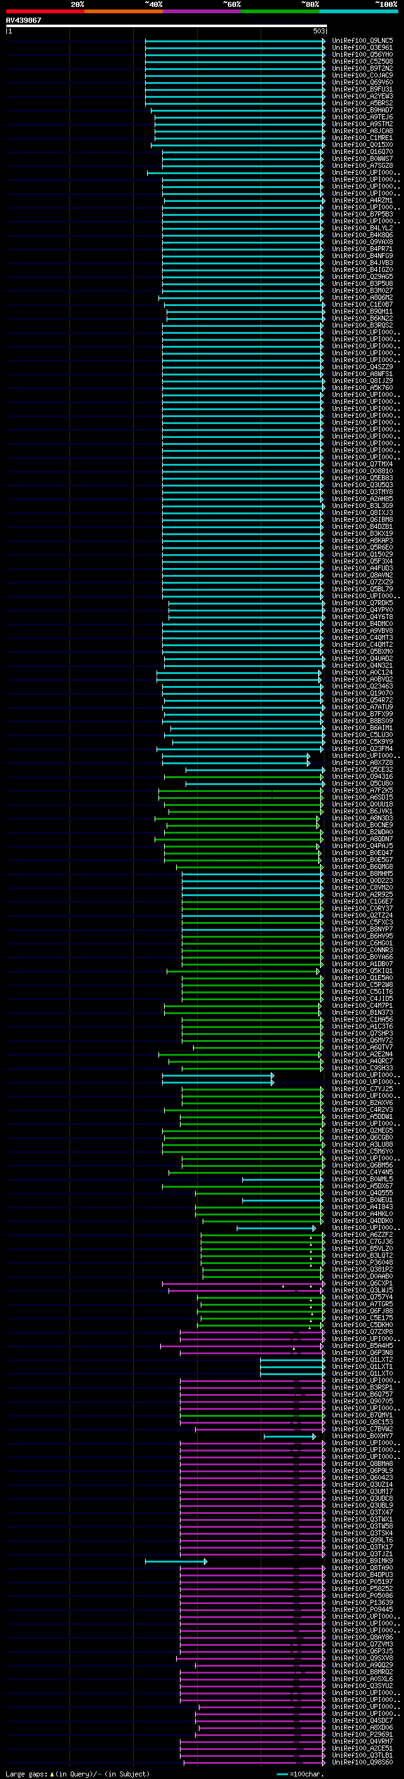
Task: Select the UniRef100_Q8AY86 label
Action: [x=362, y=1637]
